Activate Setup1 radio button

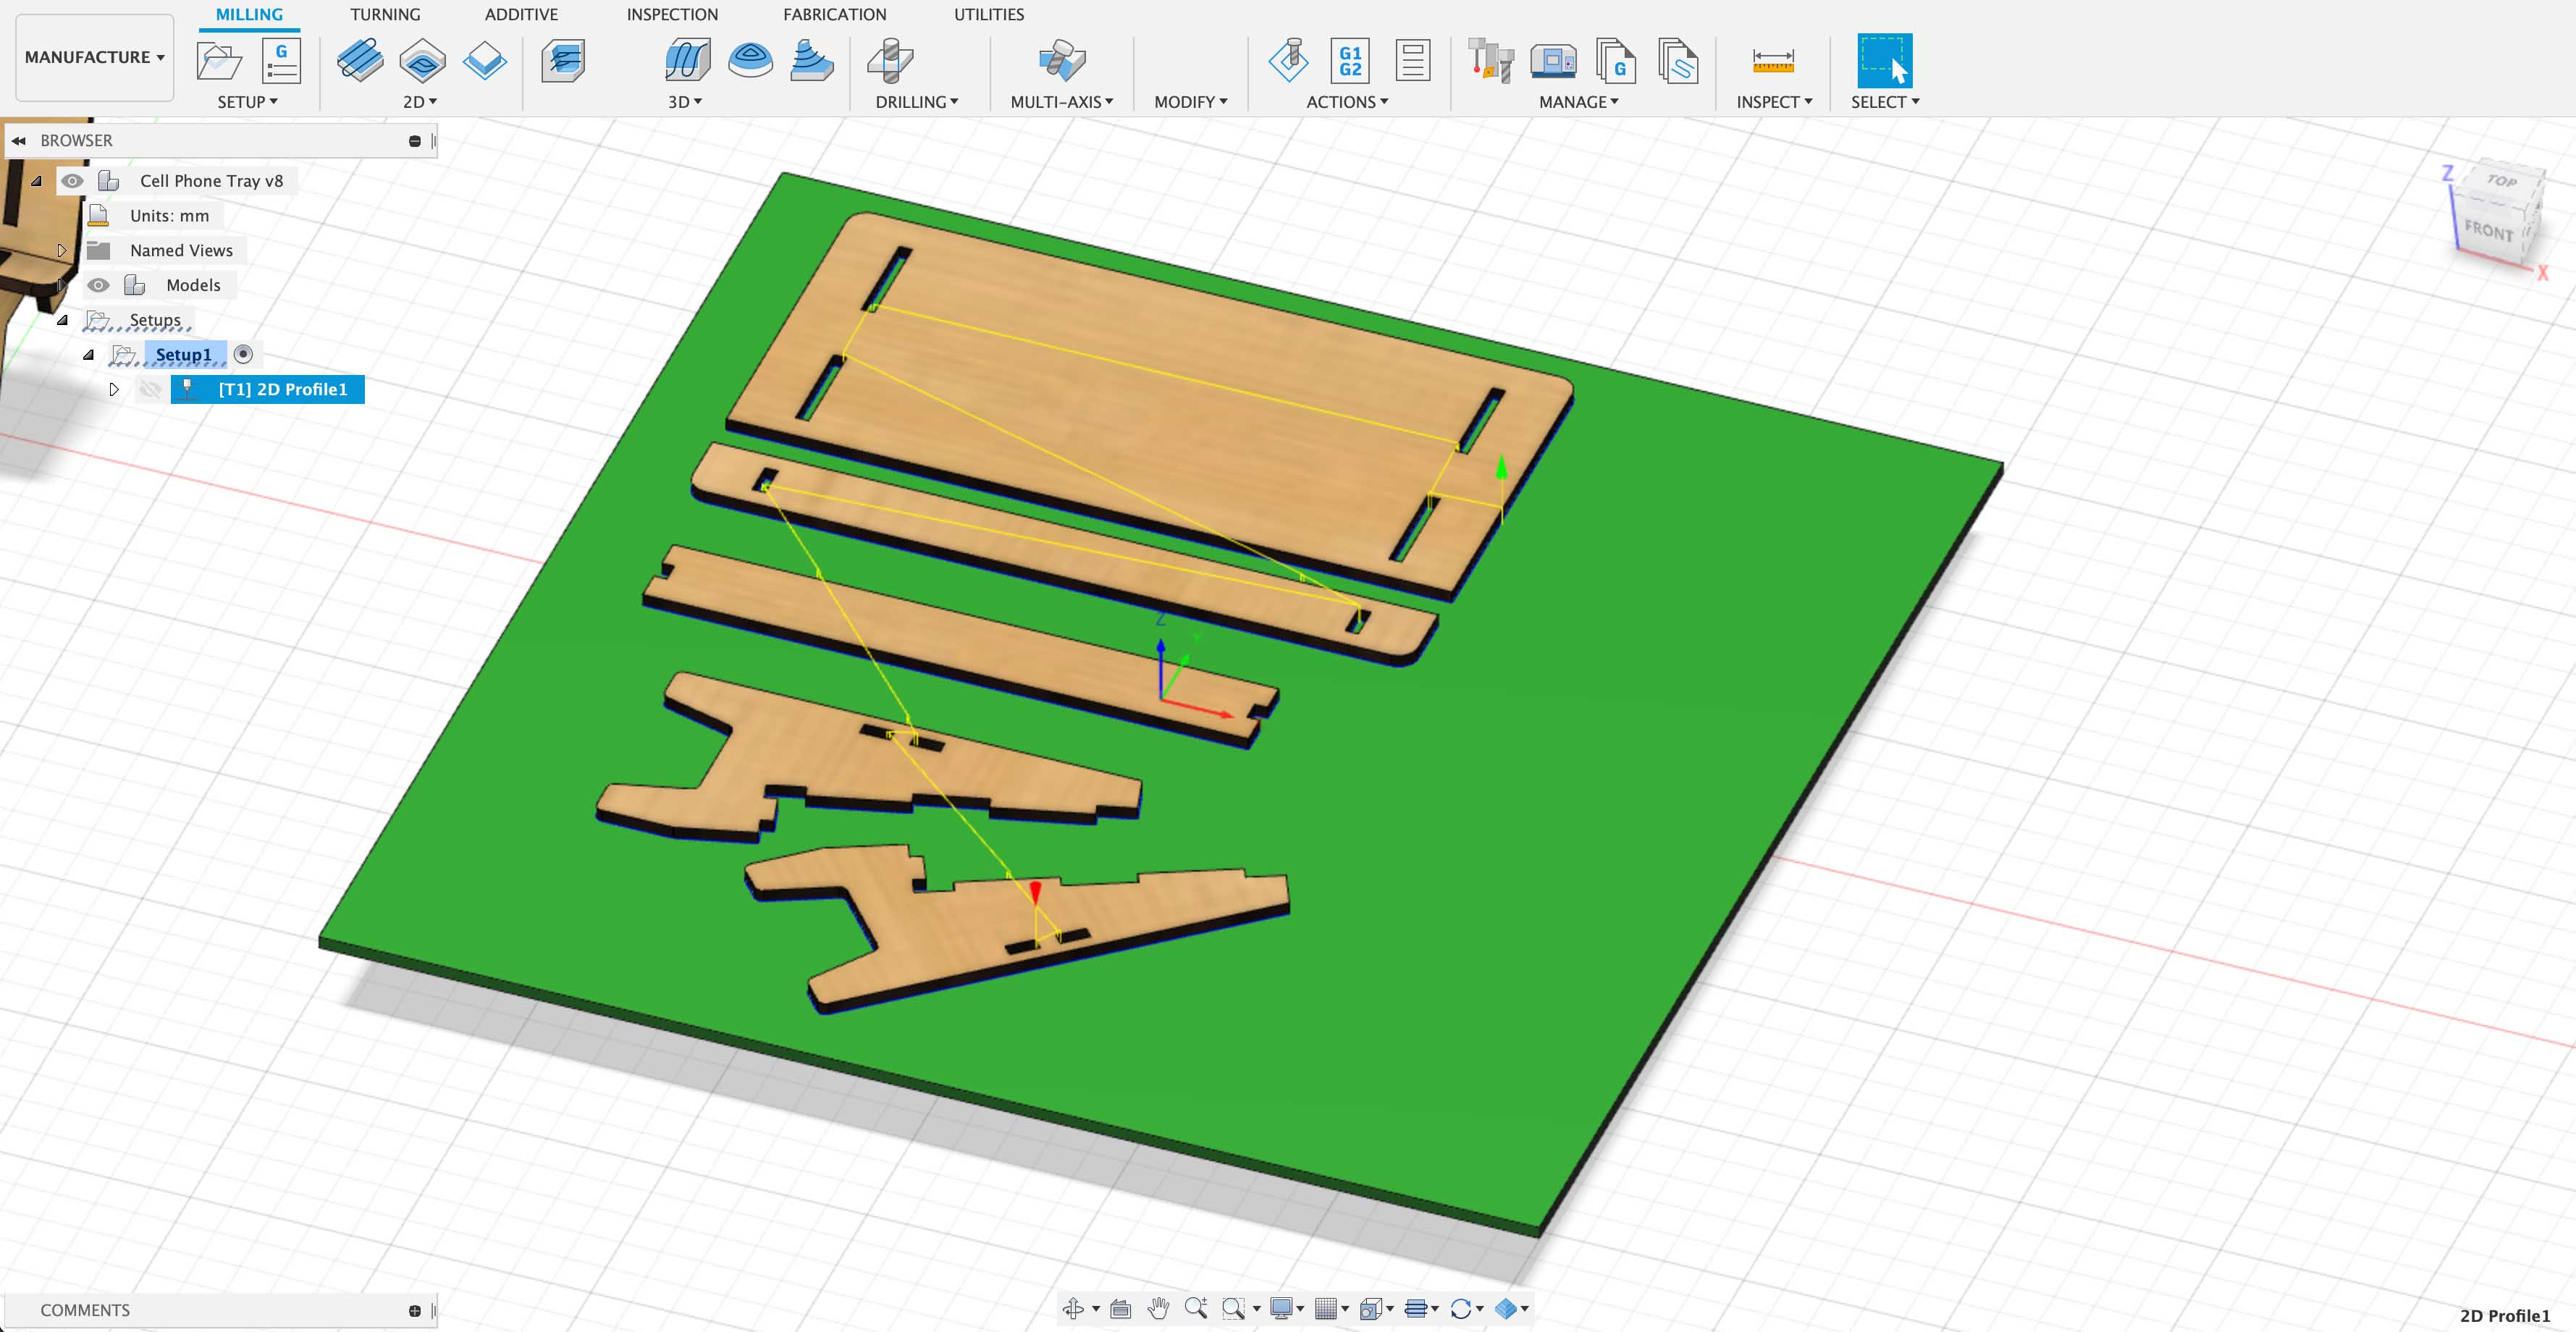[x=243, y=354]
